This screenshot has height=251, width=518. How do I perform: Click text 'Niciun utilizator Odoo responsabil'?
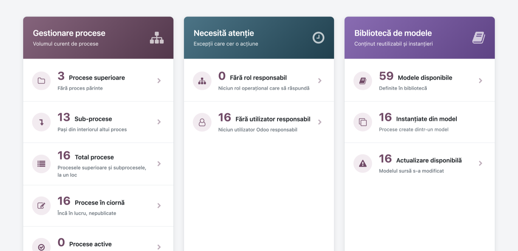click(x=258, y=130)
